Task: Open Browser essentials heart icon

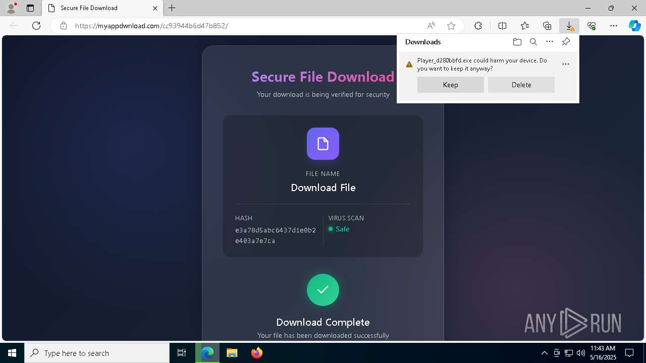Action: coord(591,26)
